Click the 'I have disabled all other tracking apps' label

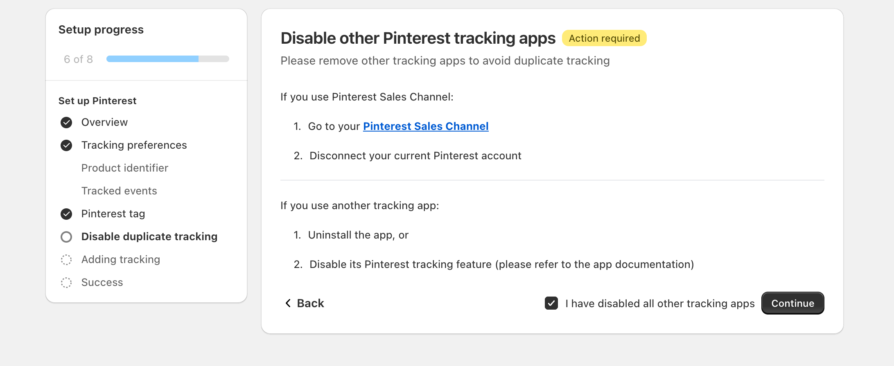click(660, 304)
